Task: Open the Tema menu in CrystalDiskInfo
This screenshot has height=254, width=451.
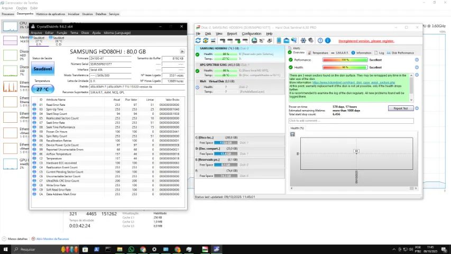Action: coord(74,32)
